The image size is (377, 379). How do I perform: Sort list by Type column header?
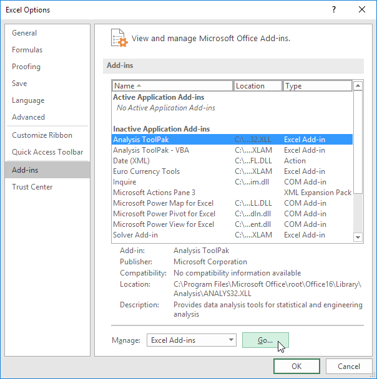click(318, 86)
